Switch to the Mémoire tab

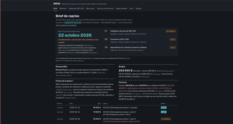(63, 8)
